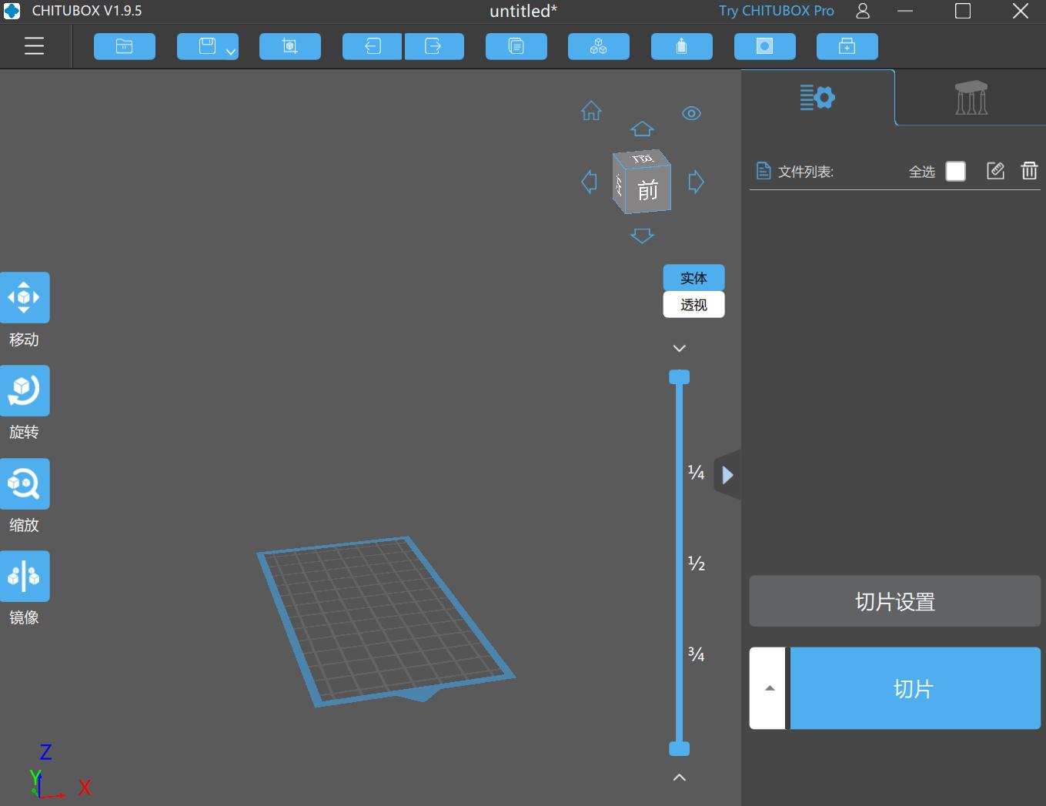This screenshot has width=1046, height=806.
Task: Toggle the eye visibility icon above viewport
Action: pyautogui.click(x=691, y=113)
